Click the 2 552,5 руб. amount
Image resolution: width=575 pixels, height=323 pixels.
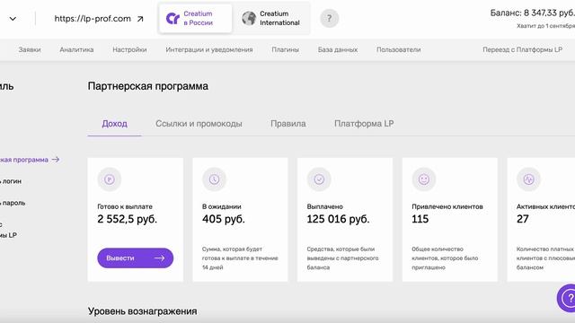[x=128, y=219]
